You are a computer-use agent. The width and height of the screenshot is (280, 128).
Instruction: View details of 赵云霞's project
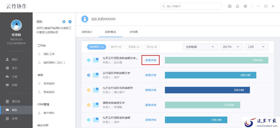click(151, 60)
